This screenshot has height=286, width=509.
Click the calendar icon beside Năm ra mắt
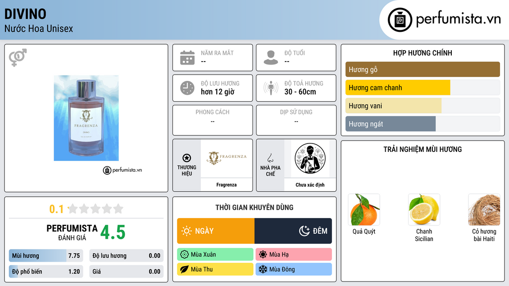point(187,58)
